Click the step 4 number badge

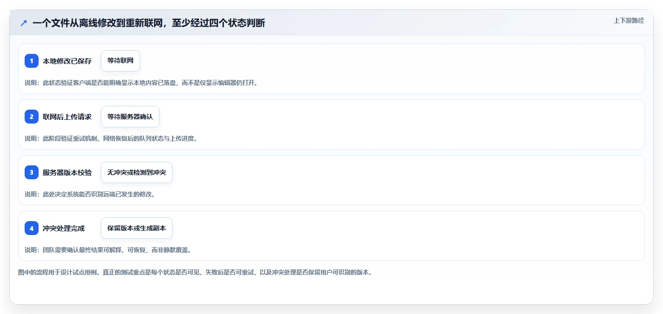(32, 228)
